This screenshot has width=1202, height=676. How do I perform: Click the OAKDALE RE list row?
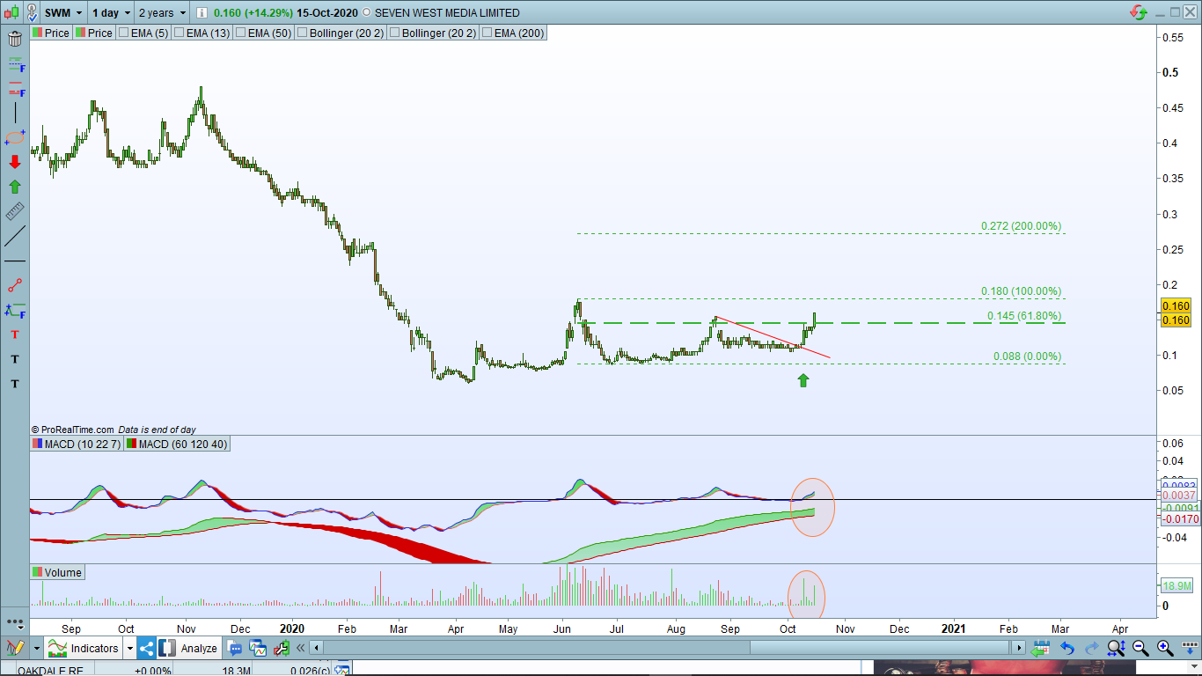coord(176,670)
